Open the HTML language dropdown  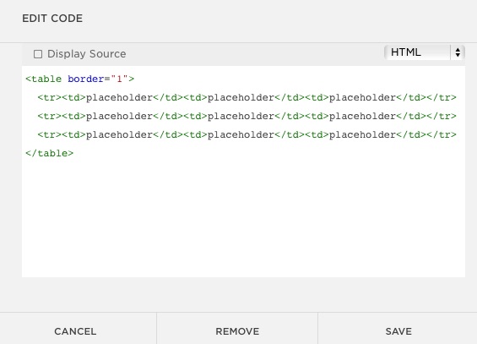click(424, 52)
